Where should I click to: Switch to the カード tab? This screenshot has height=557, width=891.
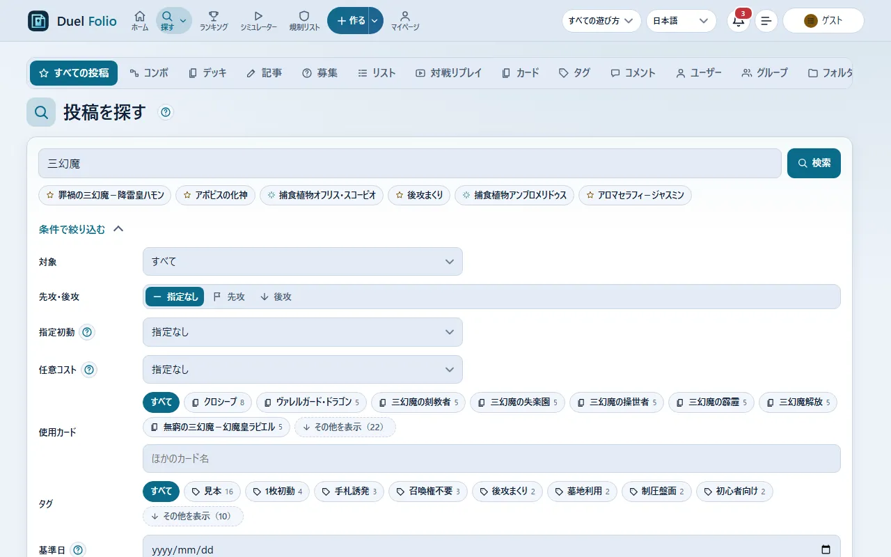pos(520,73)
